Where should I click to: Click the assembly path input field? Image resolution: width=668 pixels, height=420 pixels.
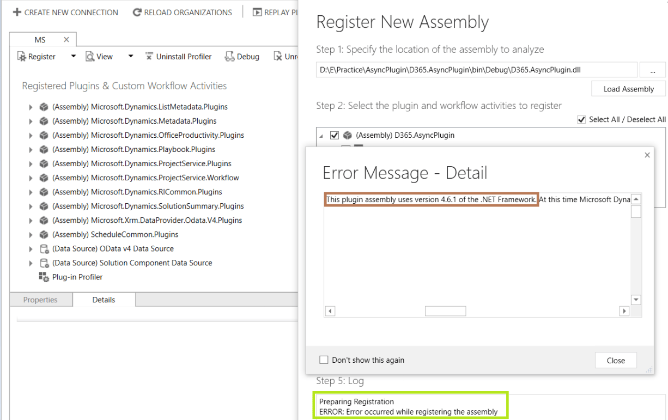click(x=476, y=70)
